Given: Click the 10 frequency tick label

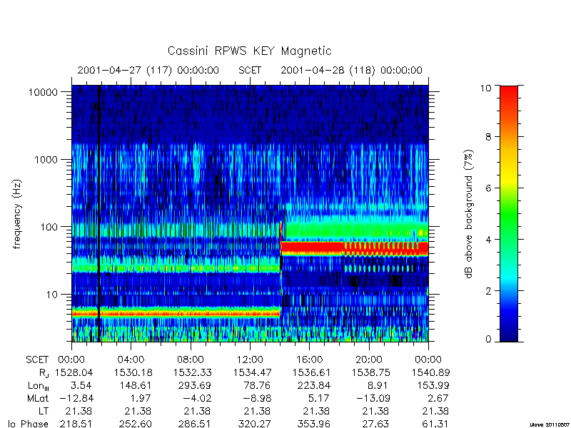Looking at the screenshot, I should click(x=52, y=295).
